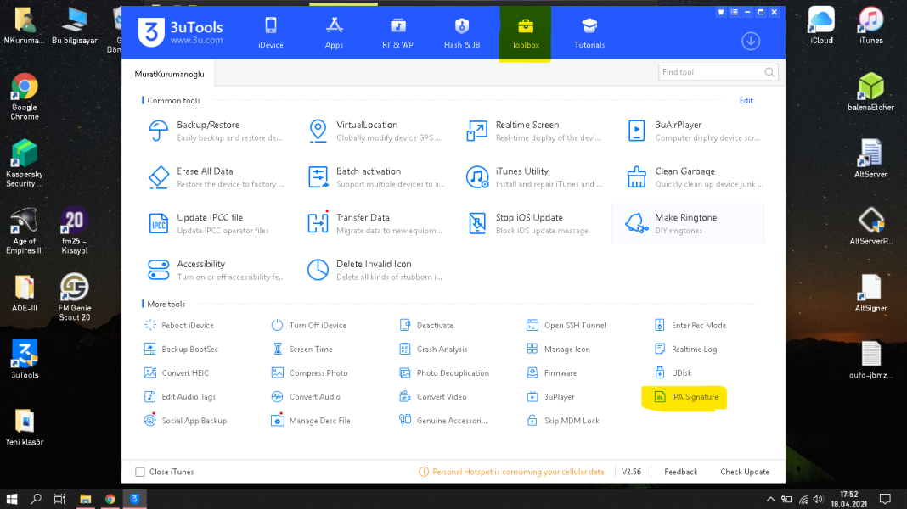Click the Find tool search field

711,72
